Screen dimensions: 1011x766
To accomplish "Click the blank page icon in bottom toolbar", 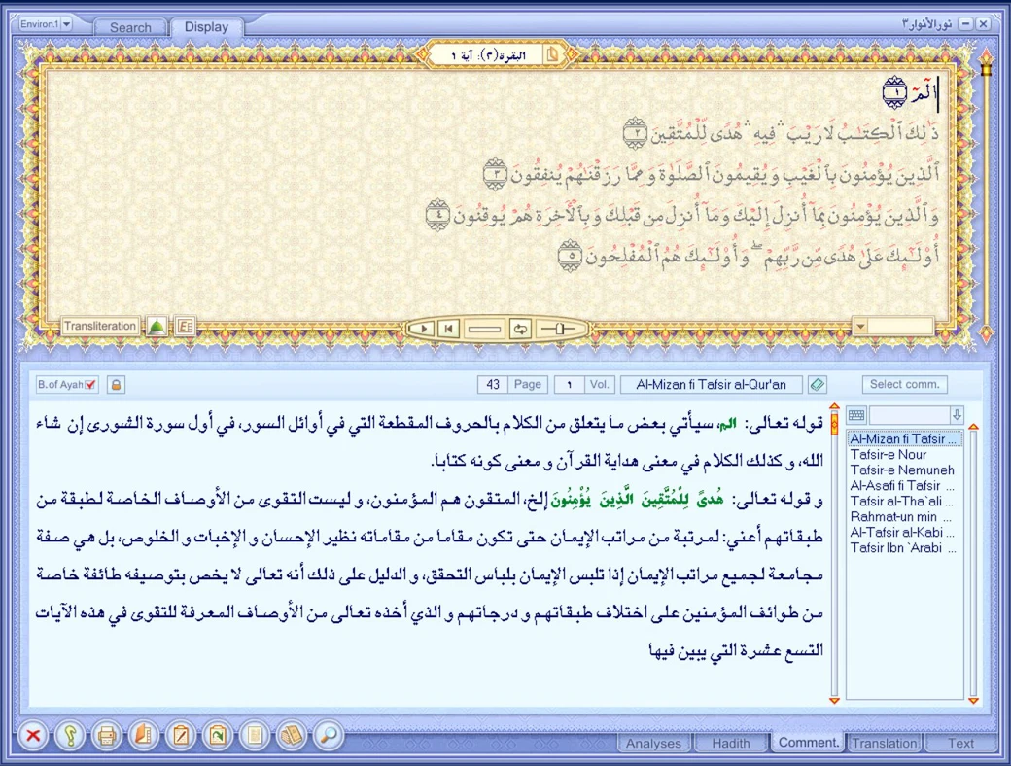I will pyautogui.click(x=255, y=736).
